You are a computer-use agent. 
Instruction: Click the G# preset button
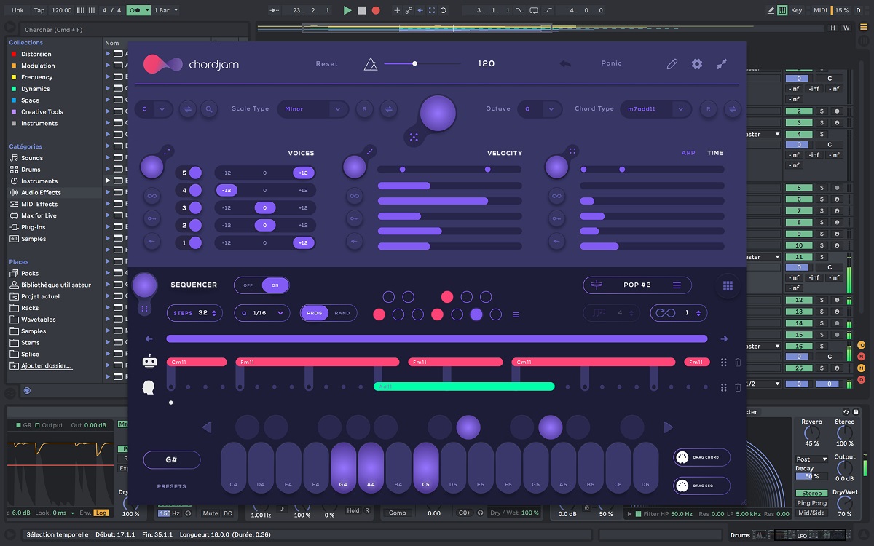pos(172,460)
